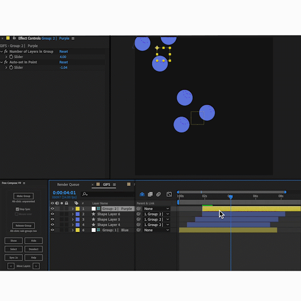Image resolution: width=301 pixels, height=301 pixels.
Task: Click the pick whip of Group: 2 Purple layer
Action: [x=138, y=209]
